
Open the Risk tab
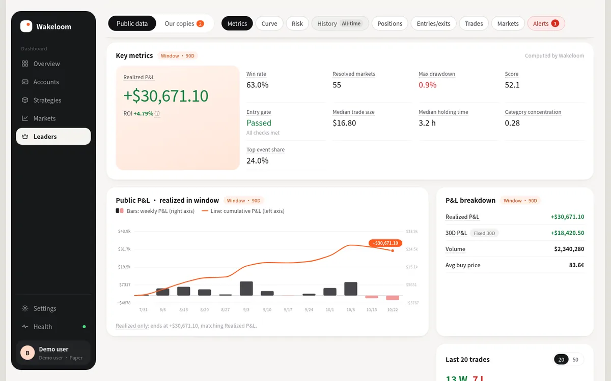point(297,24)
